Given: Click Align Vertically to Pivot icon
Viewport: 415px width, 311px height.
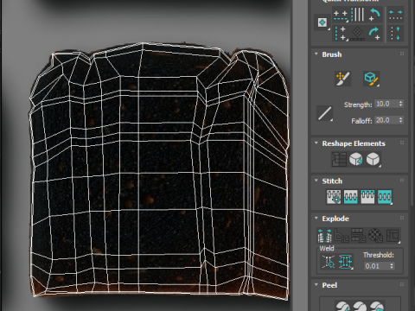Looking at the screenshot, I should [x=341, y=34].
